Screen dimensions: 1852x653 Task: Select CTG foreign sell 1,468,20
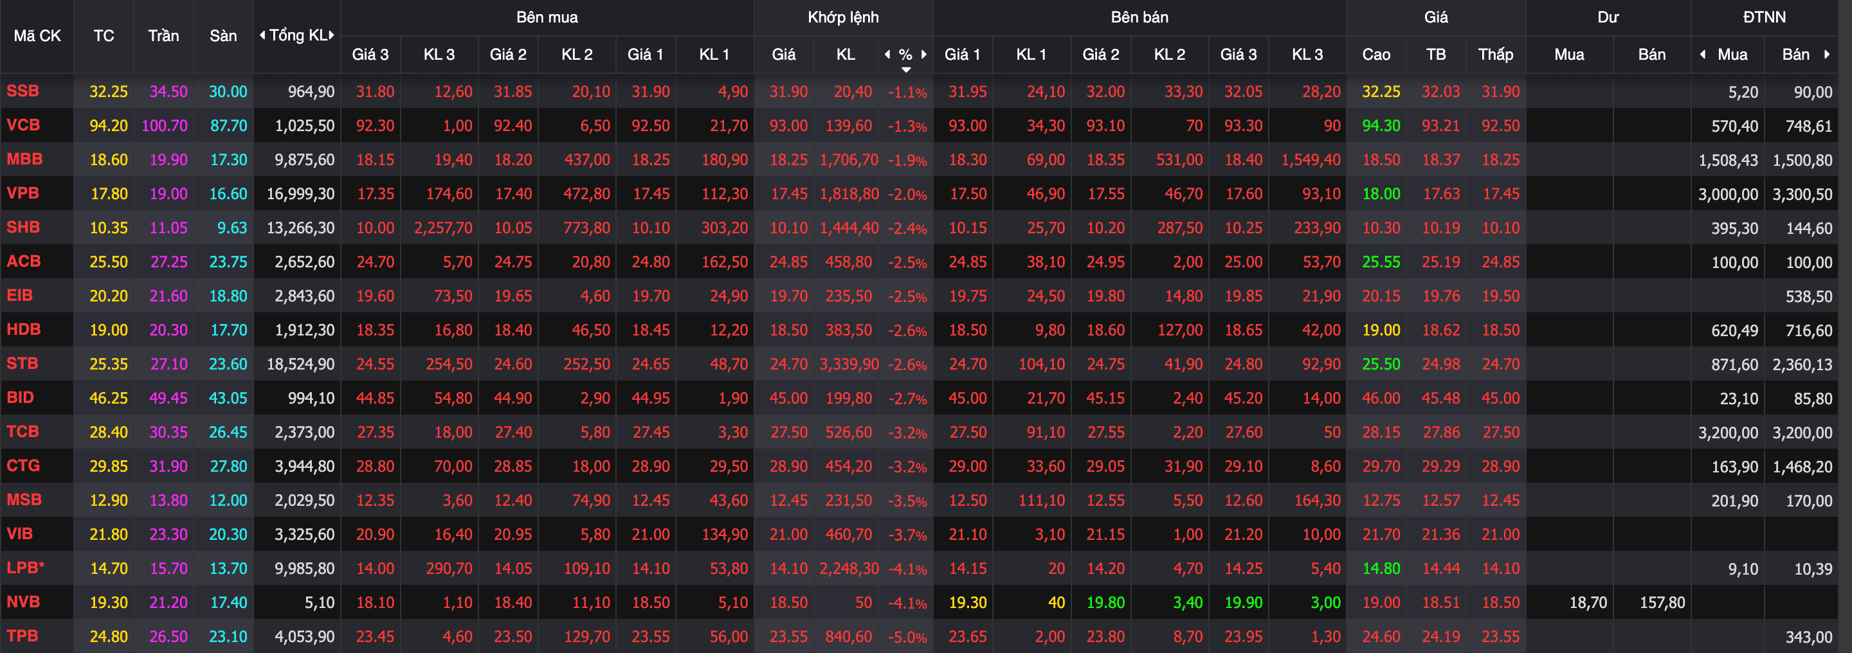pos(1802,466)
